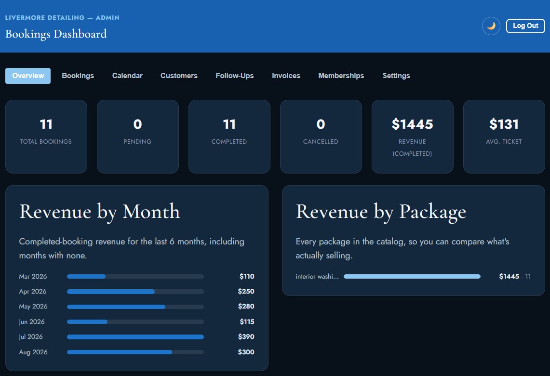This screenshot has width=550, height=376.
Task: Go to the Customers tab
Action: [179, 76]
